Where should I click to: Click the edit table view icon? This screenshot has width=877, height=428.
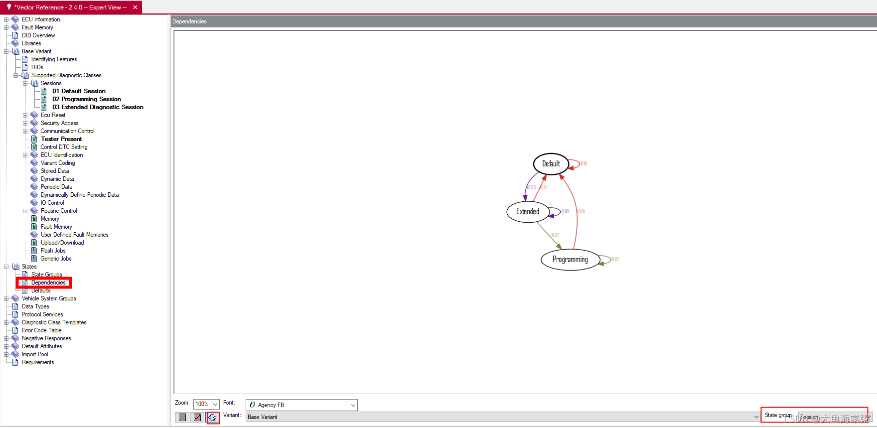pos(197,418)
